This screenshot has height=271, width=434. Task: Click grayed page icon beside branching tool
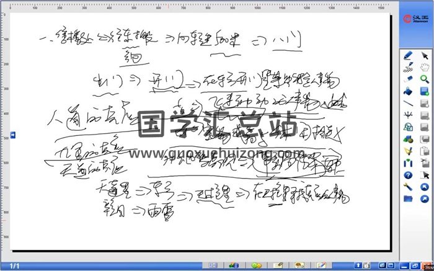pos(425,115)
